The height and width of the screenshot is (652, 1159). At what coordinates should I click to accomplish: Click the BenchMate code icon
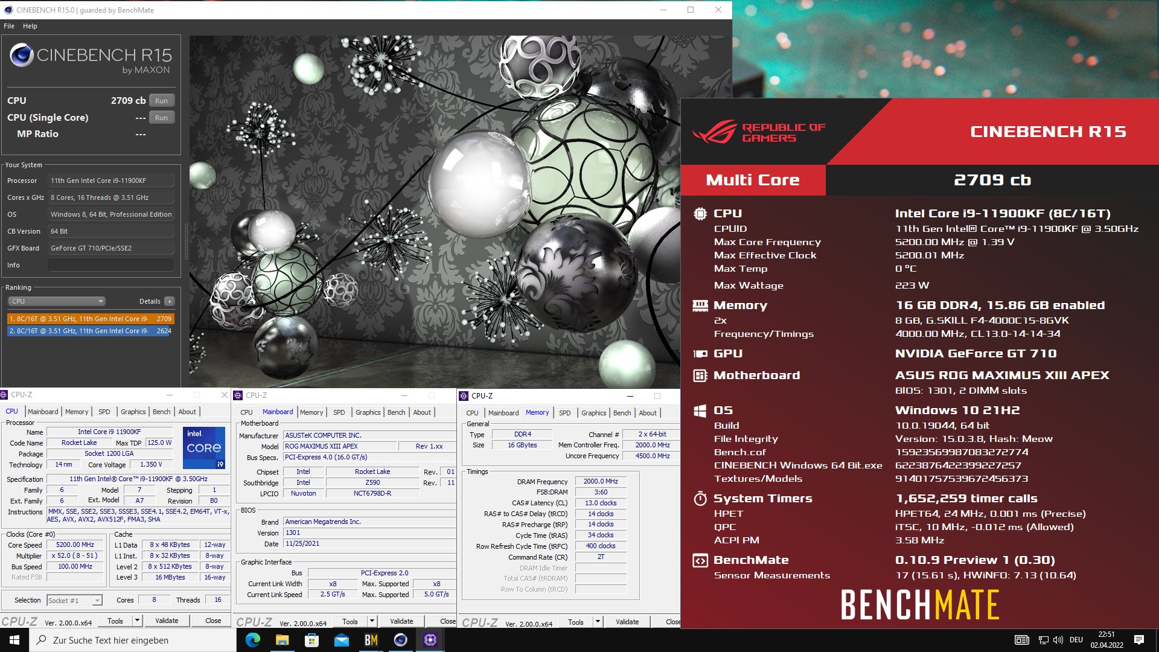(700, 560)
